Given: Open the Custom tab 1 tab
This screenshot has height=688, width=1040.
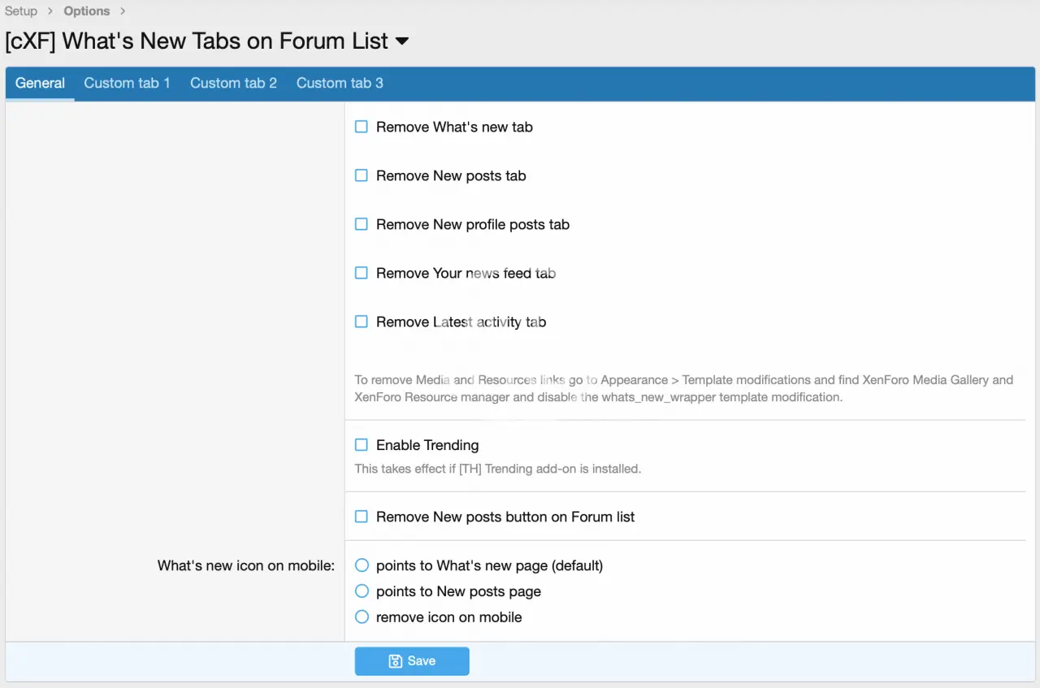Looking at the screenshot, I should pos(127,83).
